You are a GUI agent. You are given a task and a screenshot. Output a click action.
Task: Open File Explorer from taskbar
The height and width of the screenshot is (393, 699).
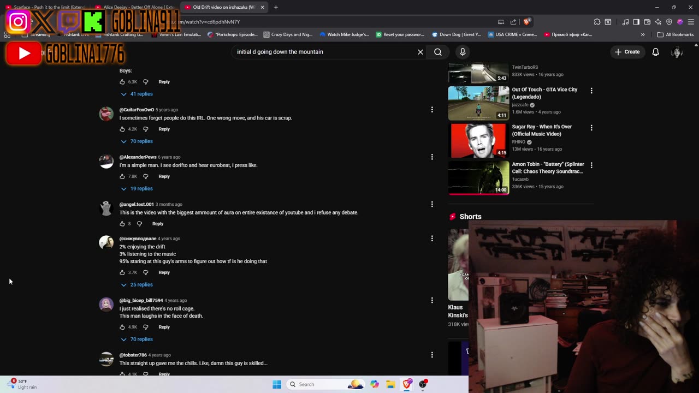390,384
